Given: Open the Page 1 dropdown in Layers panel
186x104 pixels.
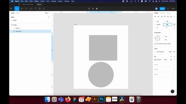Looking at the screenshot, I should click(x=47, y=13).
